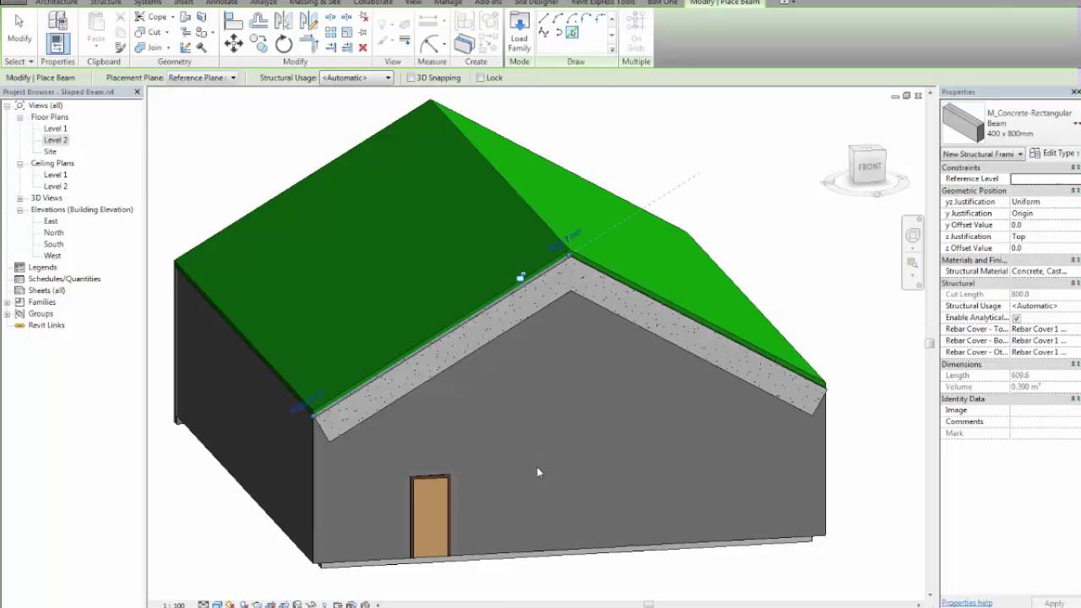Screen dimensions: 1081x608
Task: Select Mirror - Pick Axis tool
Action: coord(284,21)
